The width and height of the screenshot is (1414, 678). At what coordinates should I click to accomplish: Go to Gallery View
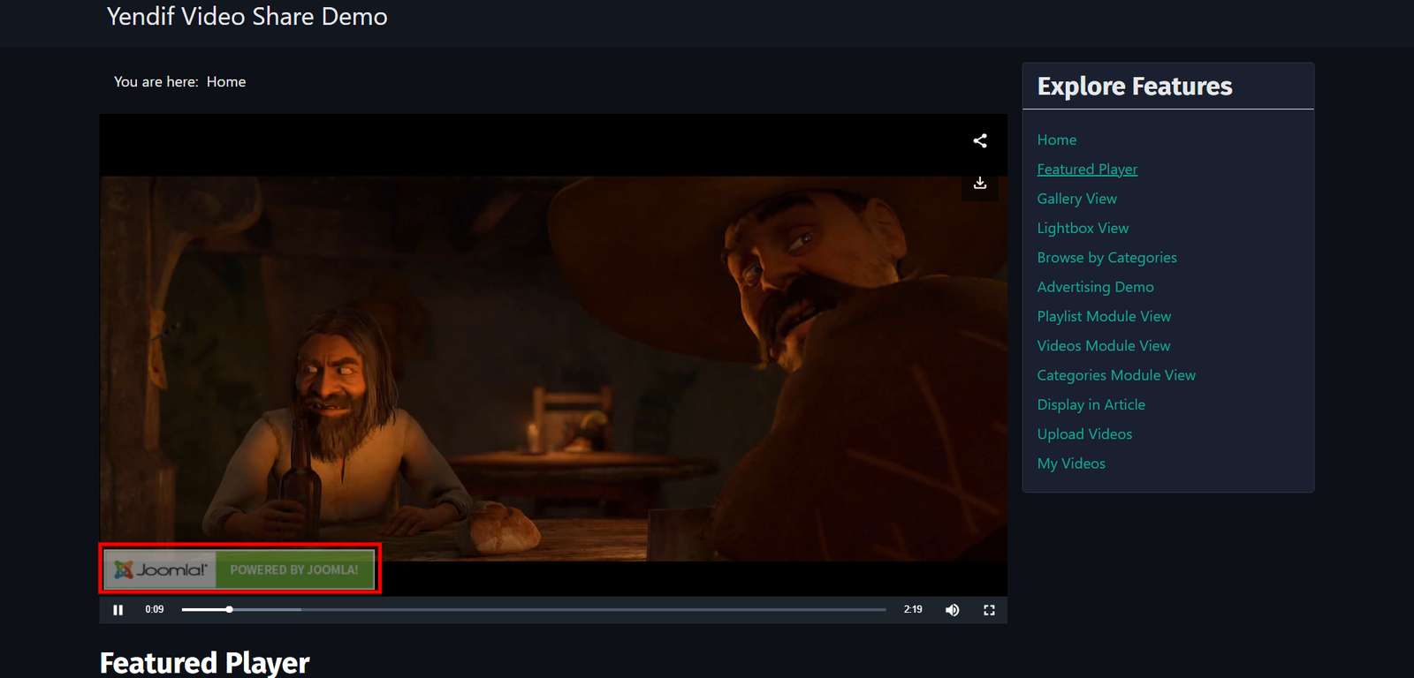point(1077,199)
